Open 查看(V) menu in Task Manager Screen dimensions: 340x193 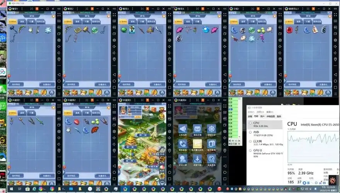tap(270, 112)
